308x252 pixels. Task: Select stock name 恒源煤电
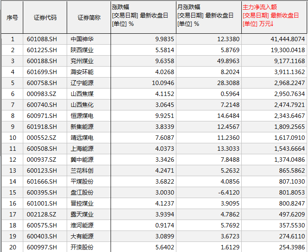point(82,116)
